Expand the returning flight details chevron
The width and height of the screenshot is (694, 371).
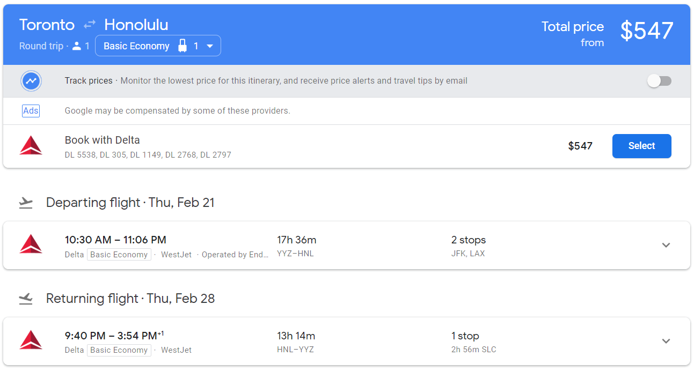666,341
